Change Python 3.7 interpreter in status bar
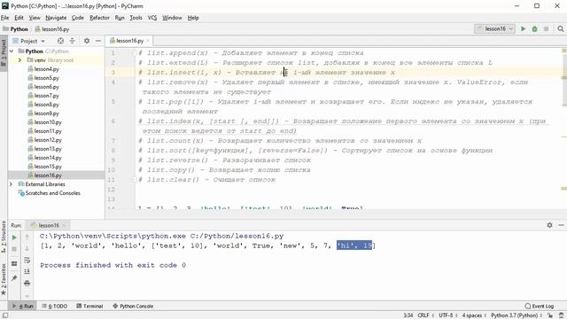The width and height of the screenshot is (567, 319). click(x=516, y=315)
